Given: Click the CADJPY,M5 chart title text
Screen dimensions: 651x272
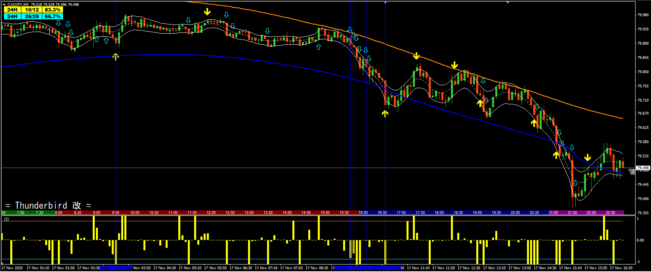Looking at the screenshot, I should [18, 5].
